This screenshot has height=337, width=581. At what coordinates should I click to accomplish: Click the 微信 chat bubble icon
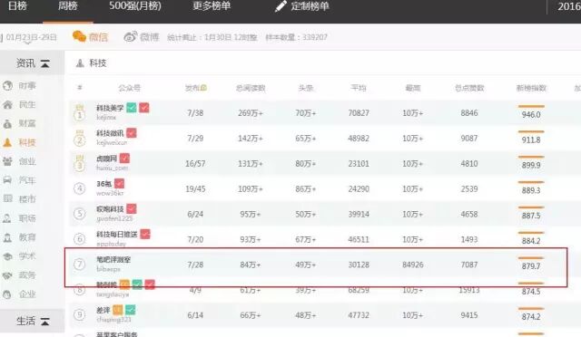[79, 36]
